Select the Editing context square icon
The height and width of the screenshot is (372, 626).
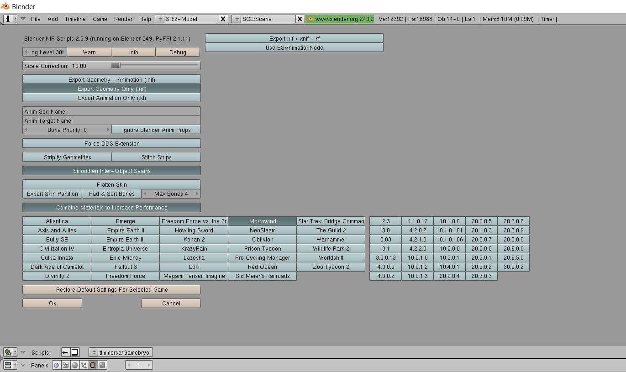coord(93,365)
